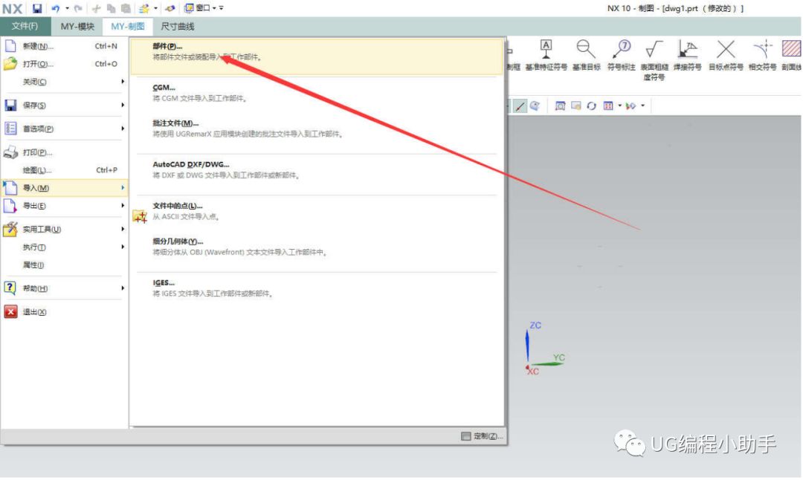Switch to the MY-模块 tab
This screenshot has height=480, width=803.
(x=77, y=26)
